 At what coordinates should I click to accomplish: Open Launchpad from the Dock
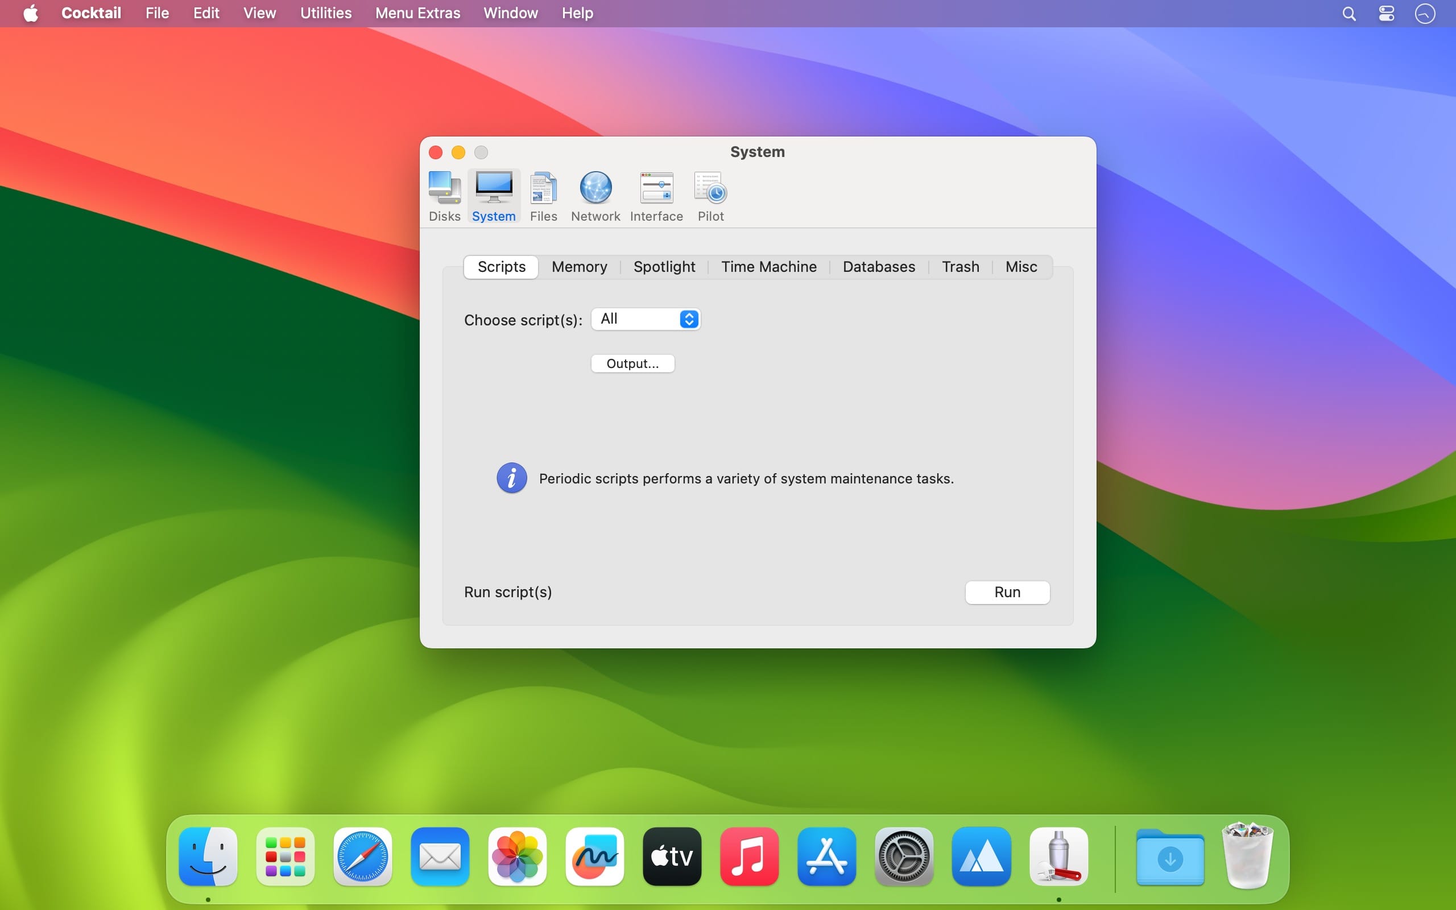[285, 857]
